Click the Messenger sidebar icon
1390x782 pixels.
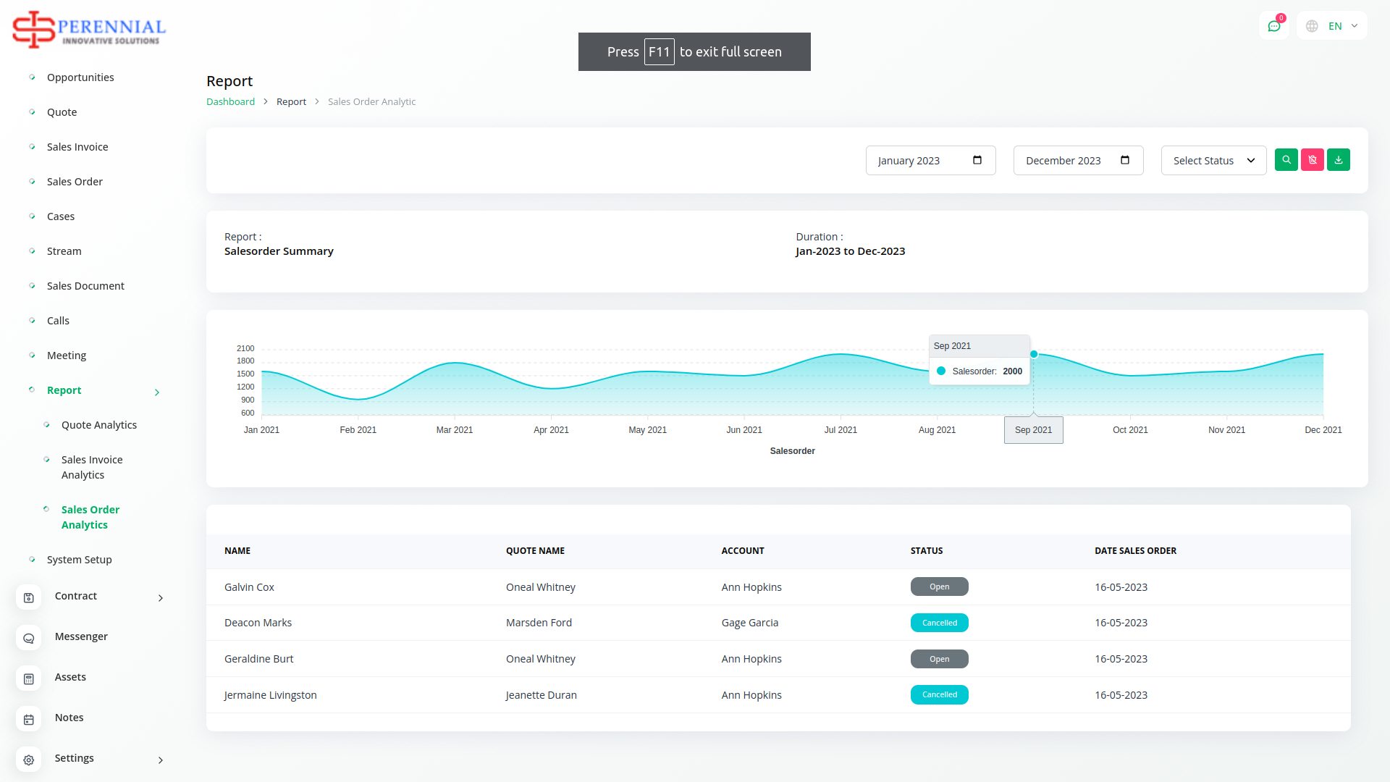tap(29, 638)
